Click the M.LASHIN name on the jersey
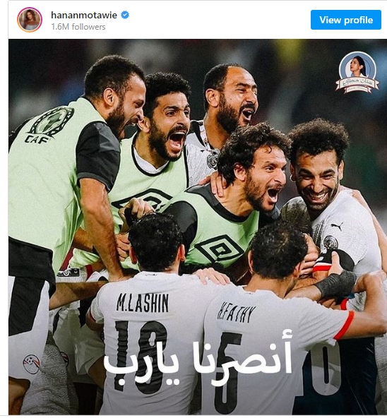The width and height of the screenshot is (387, 418). 143,303
